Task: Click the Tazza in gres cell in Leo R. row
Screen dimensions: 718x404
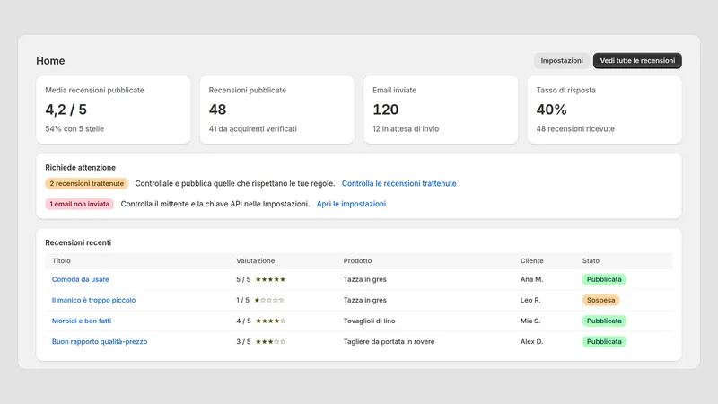Action: [x=365, y=300]
